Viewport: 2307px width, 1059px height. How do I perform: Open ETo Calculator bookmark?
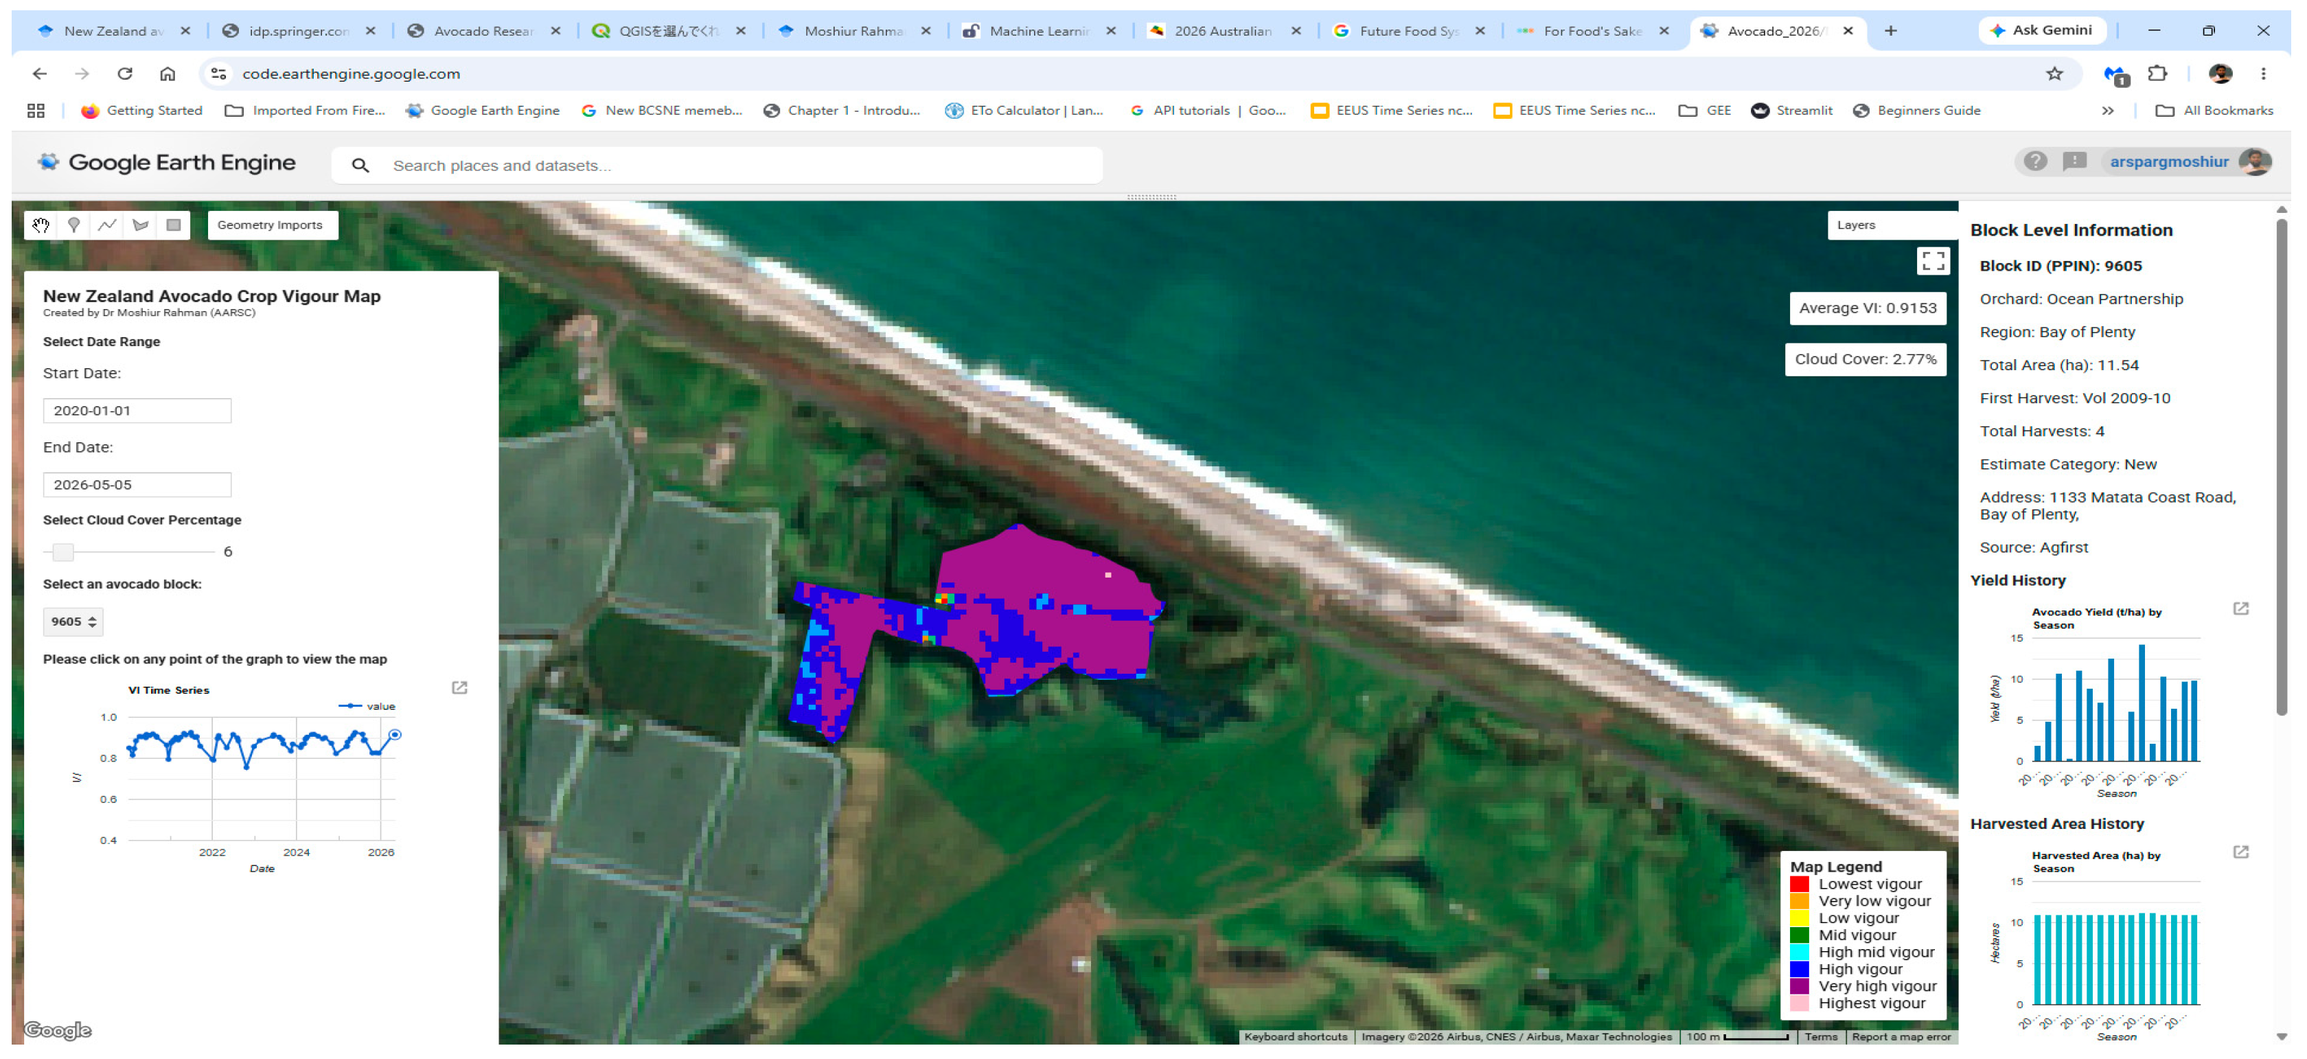tap(1024, 111)
